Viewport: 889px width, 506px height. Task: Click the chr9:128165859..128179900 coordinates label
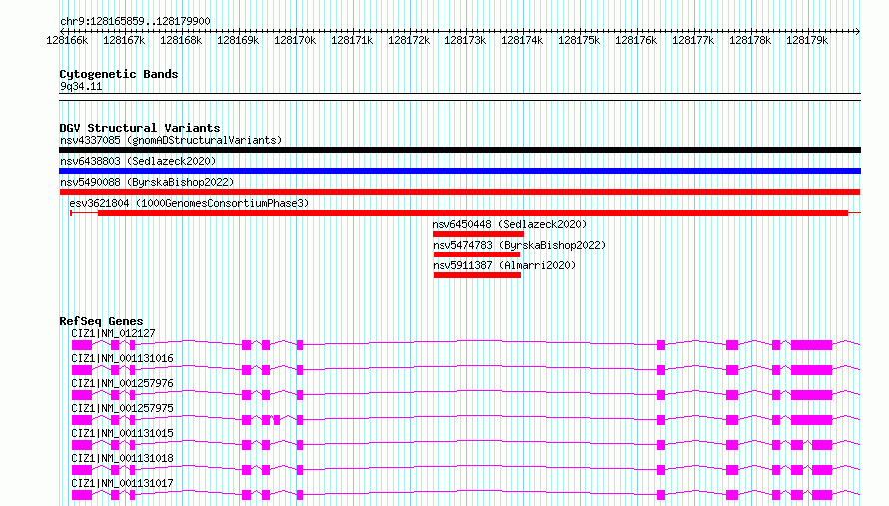[135, 21]
